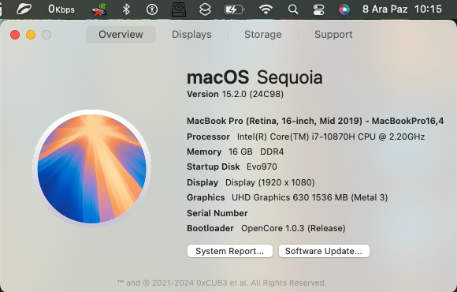Open the stacked layers menu bar icon
This screenshot has width=457, height=292.
[x=205, y=9]
